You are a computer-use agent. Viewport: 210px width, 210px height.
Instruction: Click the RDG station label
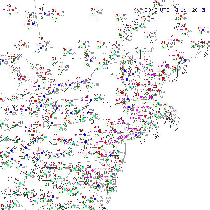(103, 150)
